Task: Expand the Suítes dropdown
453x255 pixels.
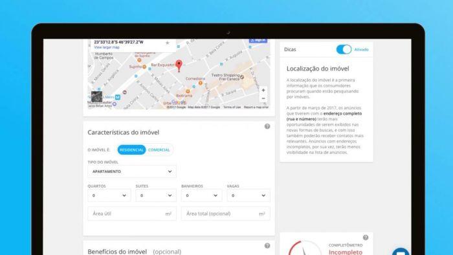Action: pyautogui.click(x=156, y=195)
